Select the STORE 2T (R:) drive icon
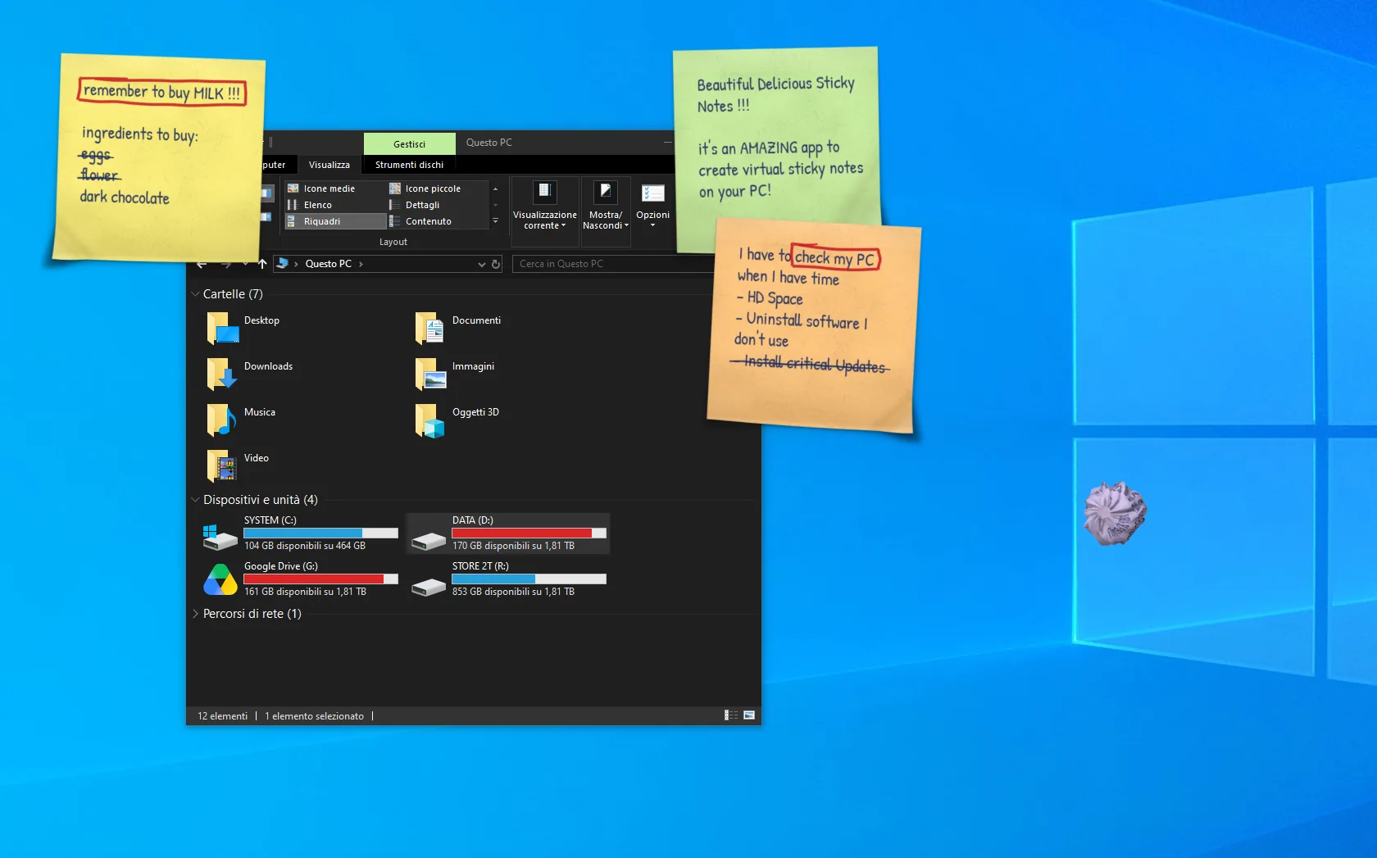 coord(429,587)
